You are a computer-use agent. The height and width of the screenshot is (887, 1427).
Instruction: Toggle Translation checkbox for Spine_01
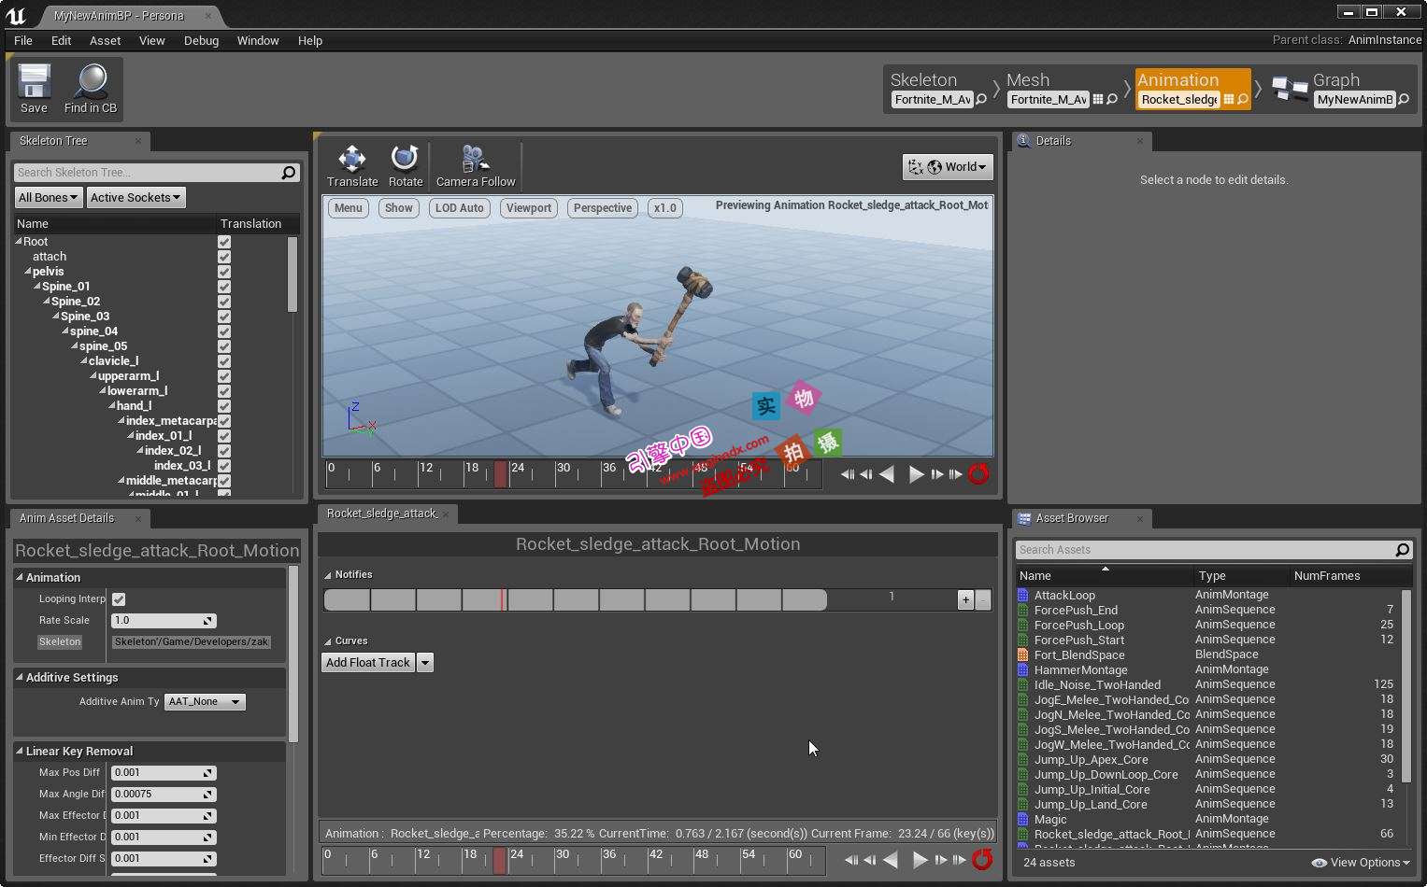[224, 286]
